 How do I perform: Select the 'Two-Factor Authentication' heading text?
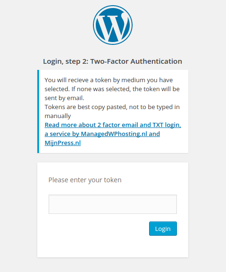(x=136, y=61)
